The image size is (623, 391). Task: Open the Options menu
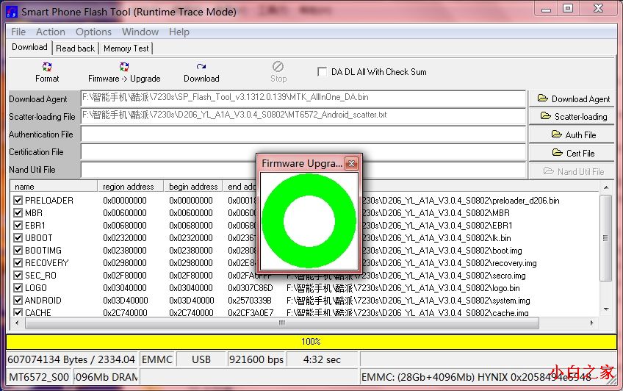point(93,32)
